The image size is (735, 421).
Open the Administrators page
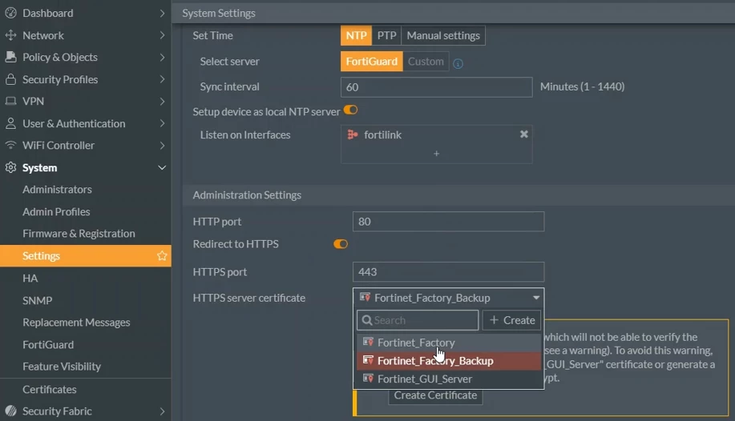[57, 189]
